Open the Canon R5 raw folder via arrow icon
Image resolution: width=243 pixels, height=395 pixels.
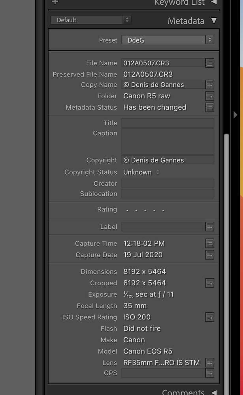pos(210,96)
